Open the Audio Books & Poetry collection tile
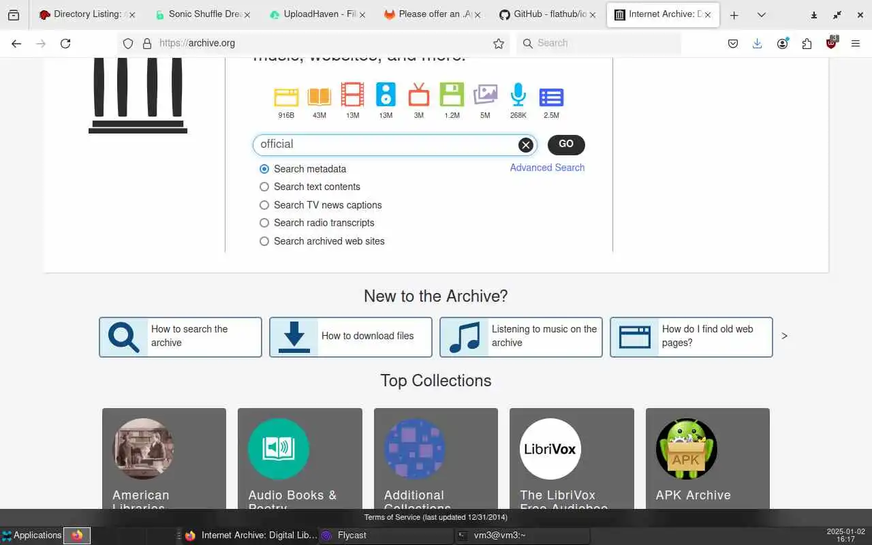This screenshot has height=545, width=872. [300, 458]
